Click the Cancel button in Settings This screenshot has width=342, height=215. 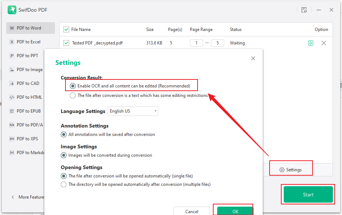click(x=192, y=211)
